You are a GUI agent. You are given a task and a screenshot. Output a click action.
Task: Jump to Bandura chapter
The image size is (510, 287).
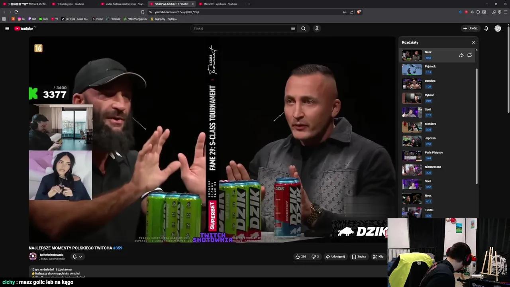(x=437, y=84)
